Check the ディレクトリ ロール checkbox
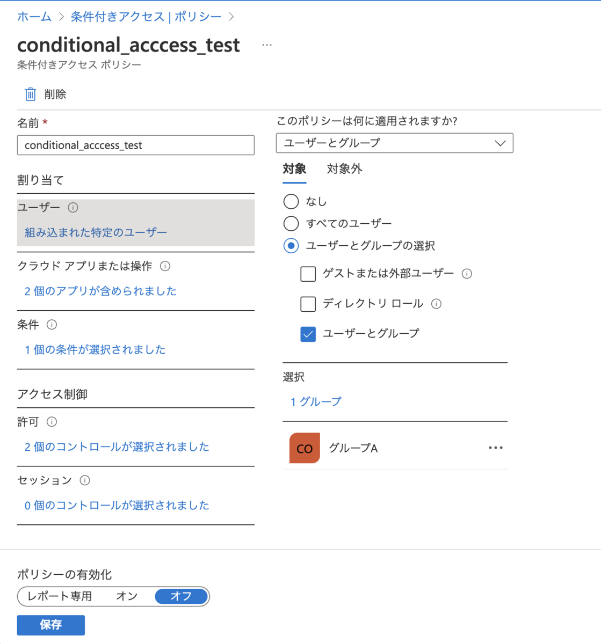This screenshot has width=601, height=644. pos(308,304)
